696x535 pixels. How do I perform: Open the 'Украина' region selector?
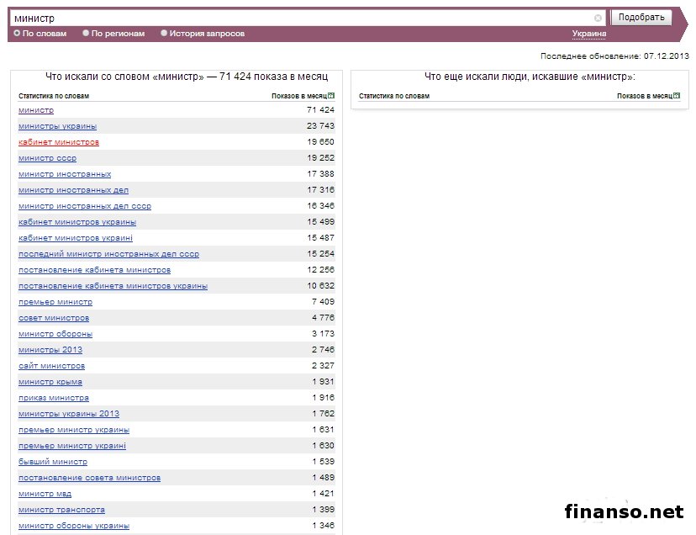[x=588, y=34]
